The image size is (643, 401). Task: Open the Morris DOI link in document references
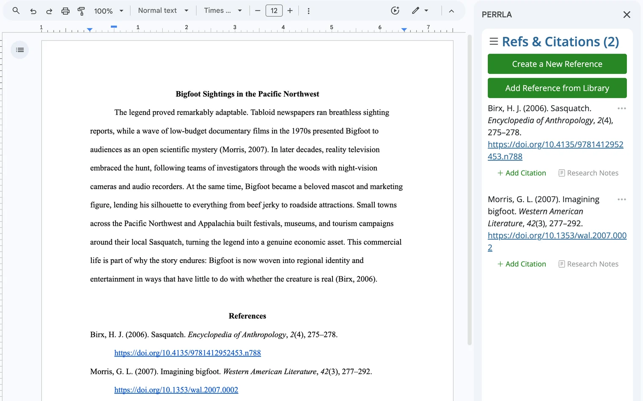click(x=176, y=390)
